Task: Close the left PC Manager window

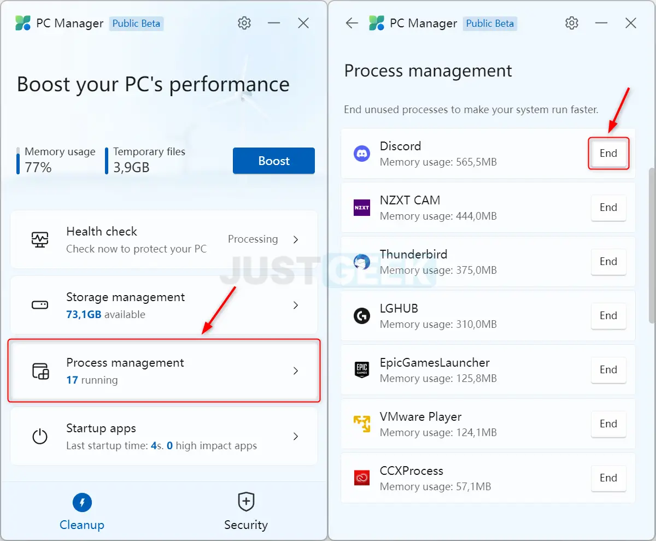Action: tap(303, 23)
